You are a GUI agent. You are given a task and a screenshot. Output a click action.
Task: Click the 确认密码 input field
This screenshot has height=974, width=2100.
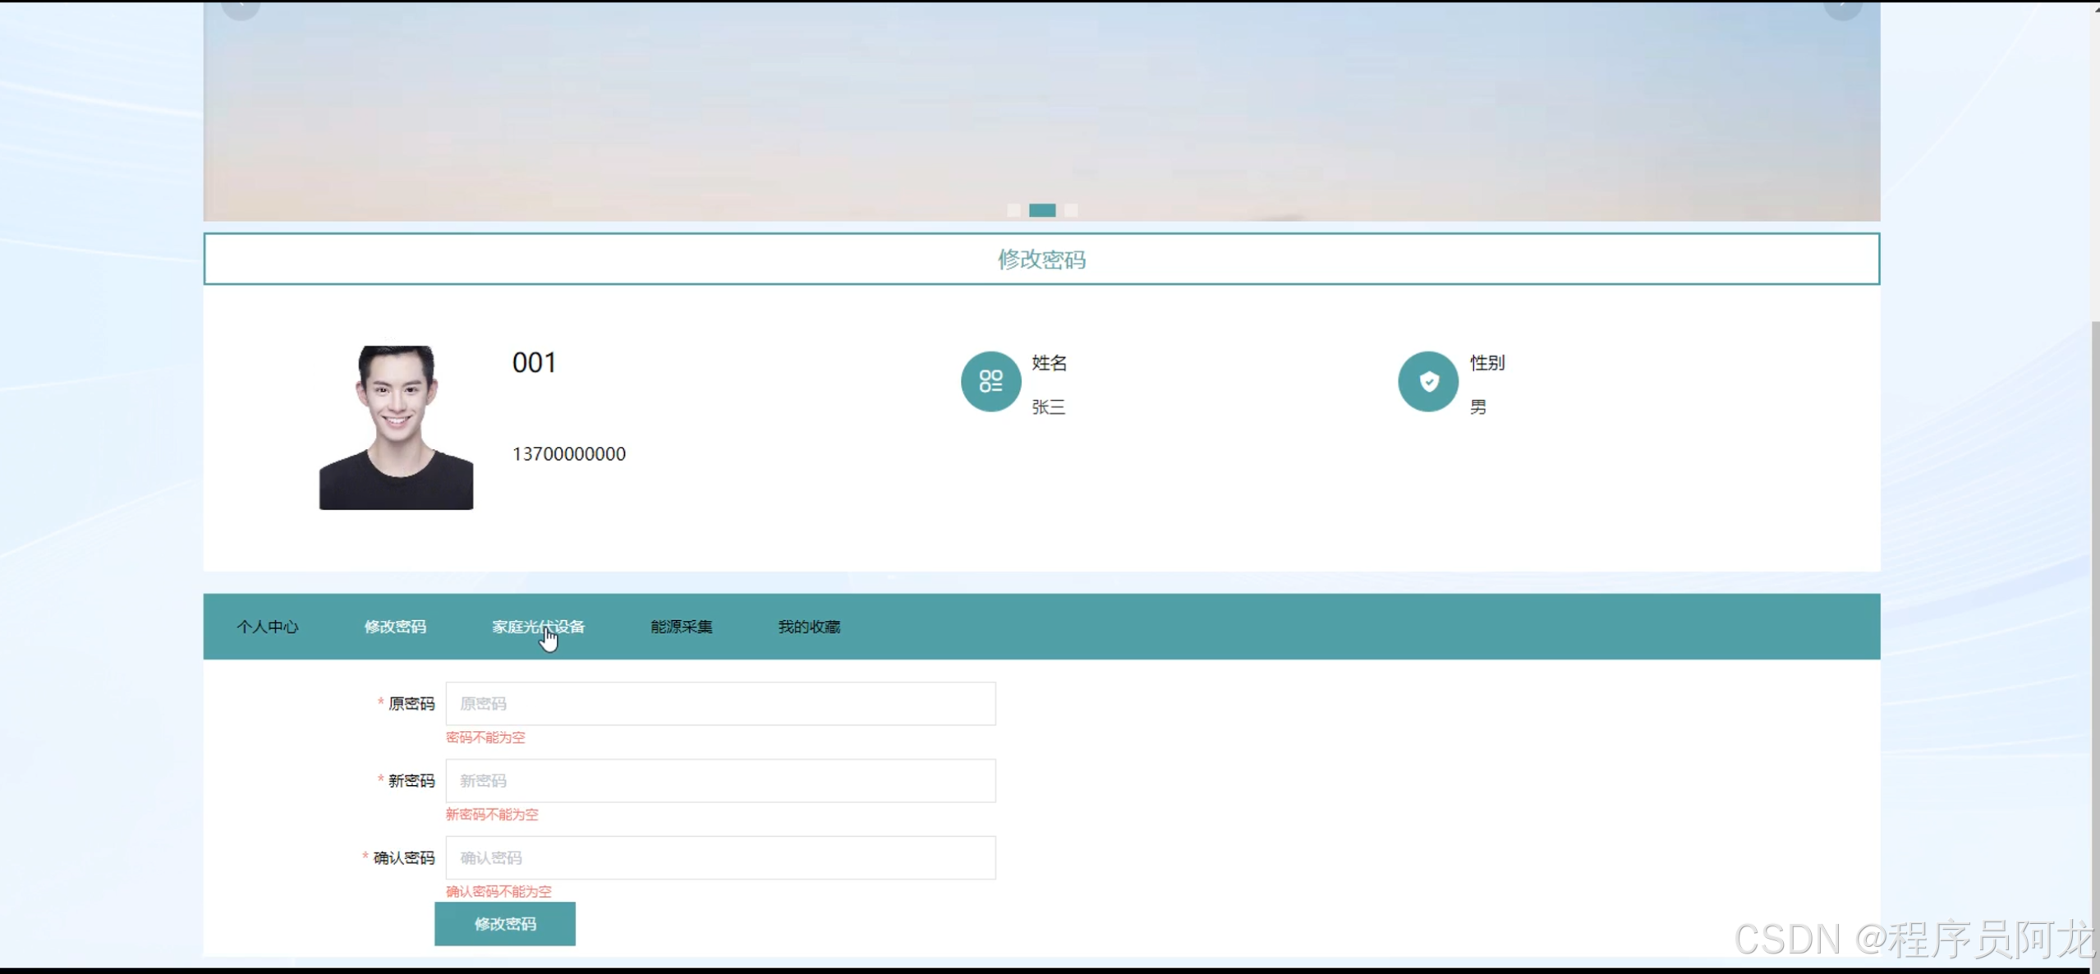click(x=720, y=858)
